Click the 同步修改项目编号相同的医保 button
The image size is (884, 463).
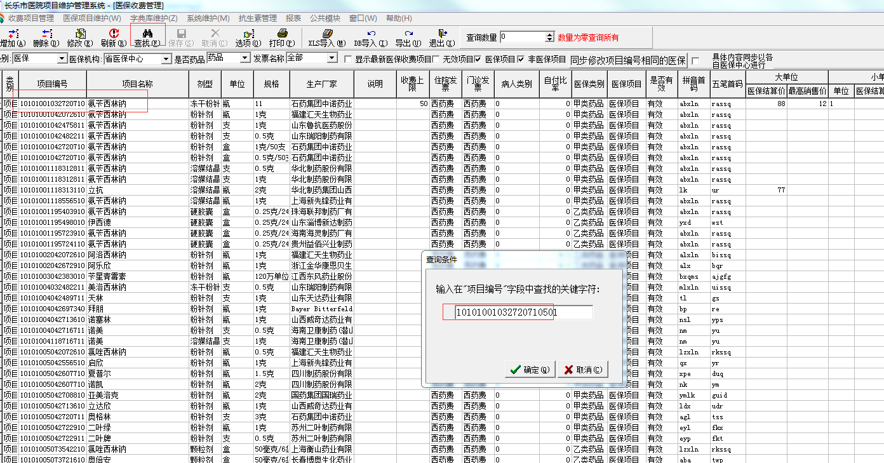point(627,60)
